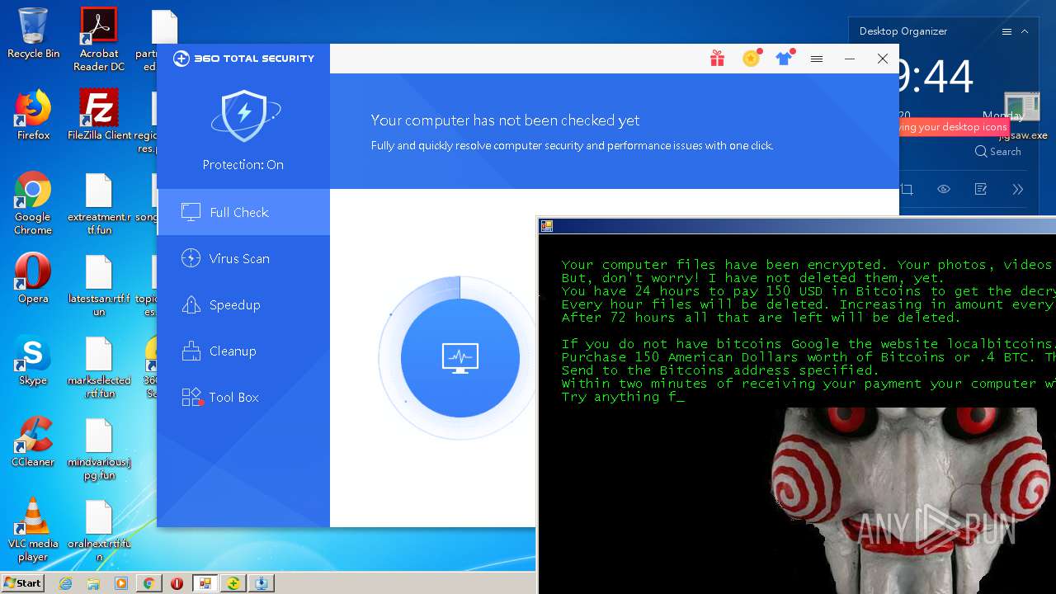
Task: Select the Virus Scan tab
Action: coord(243,258)
